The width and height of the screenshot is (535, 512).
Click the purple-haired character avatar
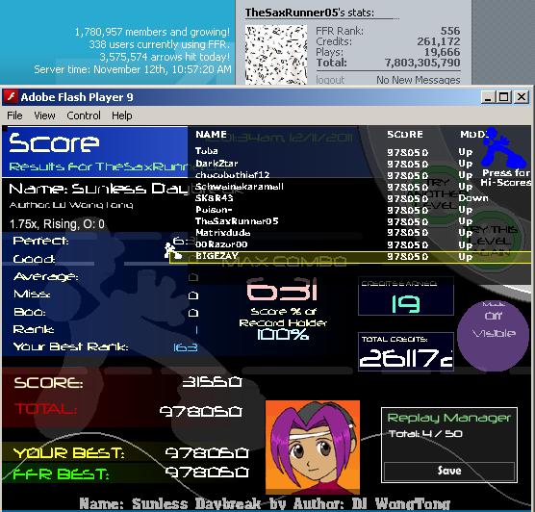point(313,448)
